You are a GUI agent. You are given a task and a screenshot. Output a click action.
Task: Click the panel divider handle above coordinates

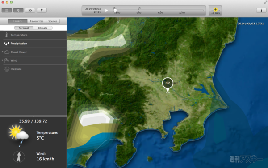coord(33,116)
